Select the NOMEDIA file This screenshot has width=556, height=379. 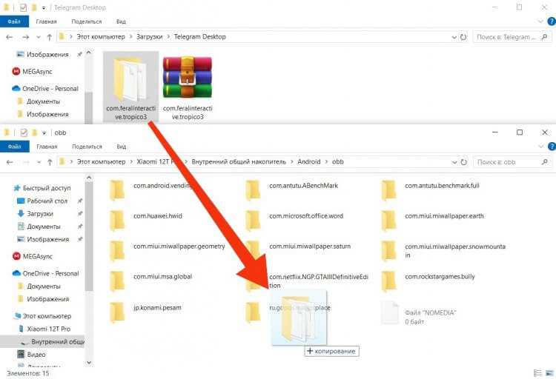click(x=419, y=313)
